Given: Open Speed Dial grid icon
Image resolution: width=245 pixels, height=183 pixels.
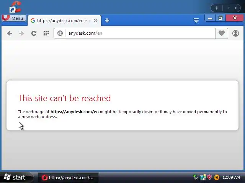Looking at the screenshot, I should 46,33.
